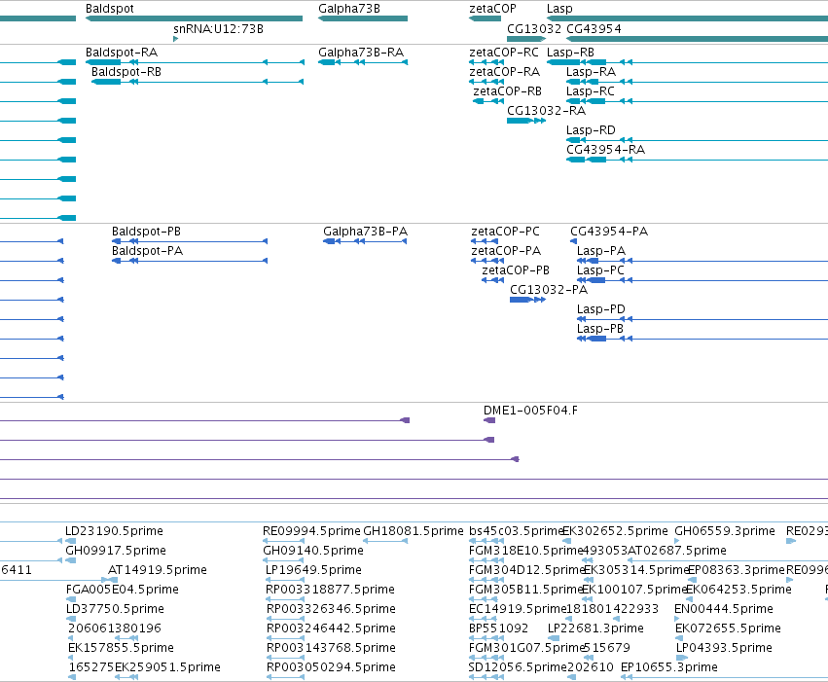Select transcript Baldspot-RA label
The width and height of the screenshot is (828, 682).
click(122, 53)
